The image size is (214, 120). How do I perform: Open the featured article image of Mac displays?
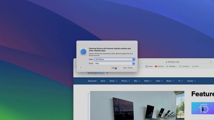[137, 105]
